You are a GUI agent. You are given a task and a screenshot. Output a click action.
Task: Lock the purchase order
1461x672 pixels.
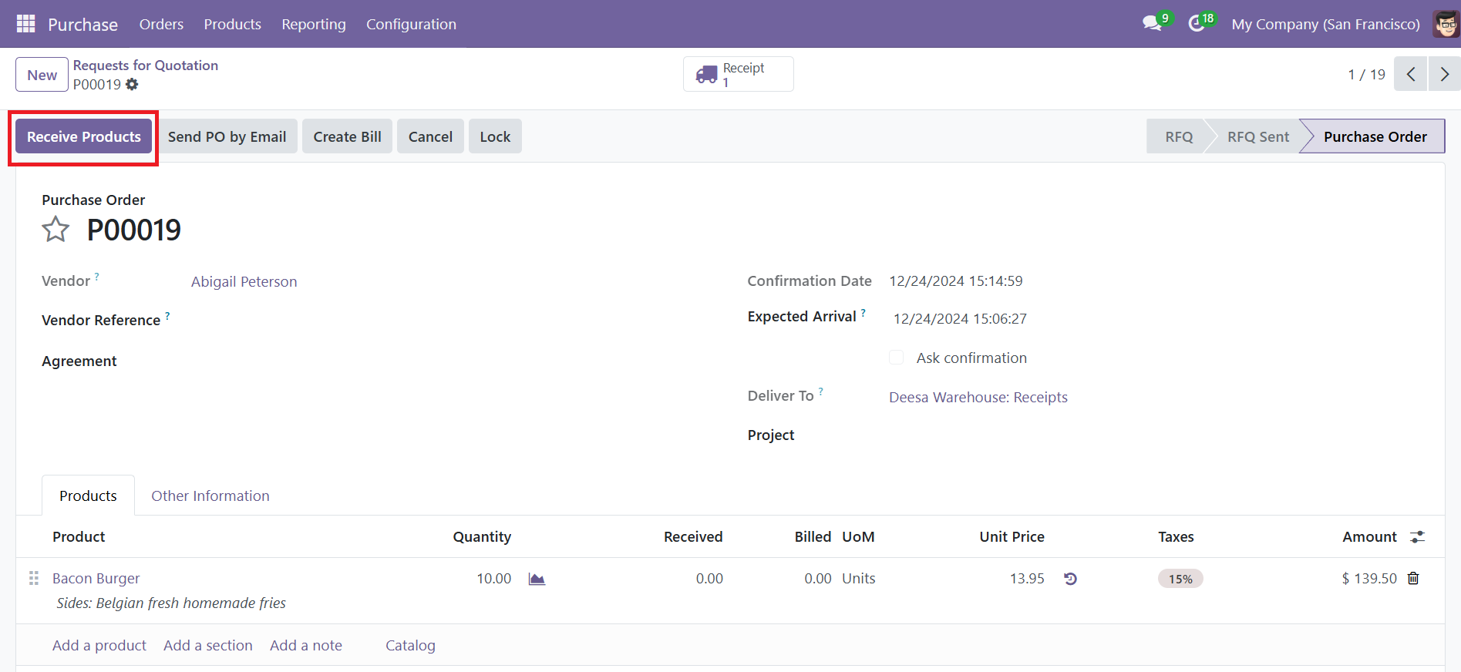(x=495, y=136)
